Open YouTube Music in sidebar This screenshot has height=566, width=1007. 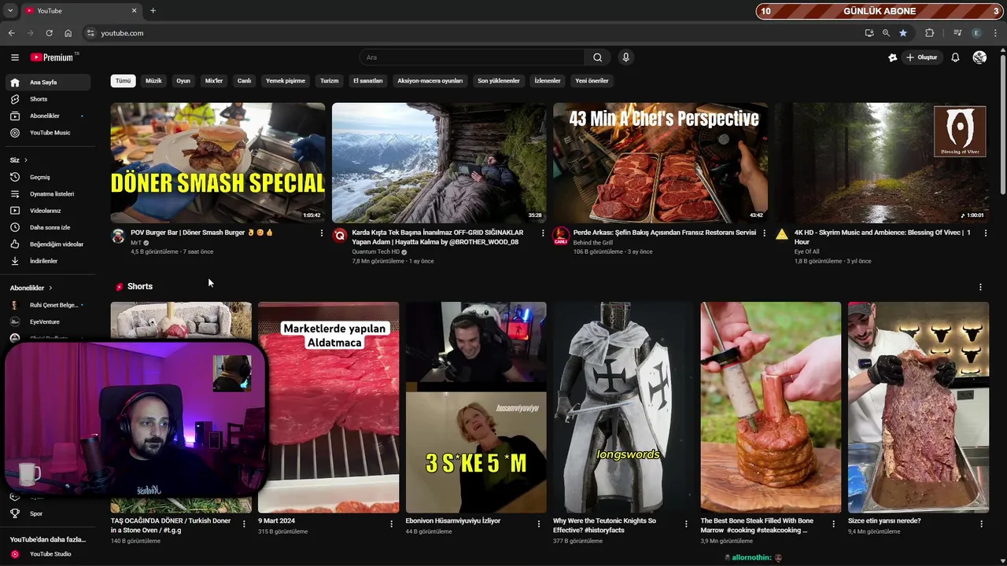(48, 133)
